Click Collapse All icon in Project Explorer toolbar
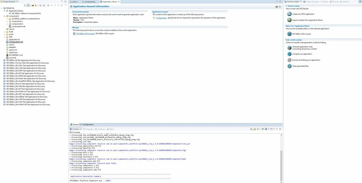Image resolution: width=362 pixels, height=183 pixels. pos(25,5)
